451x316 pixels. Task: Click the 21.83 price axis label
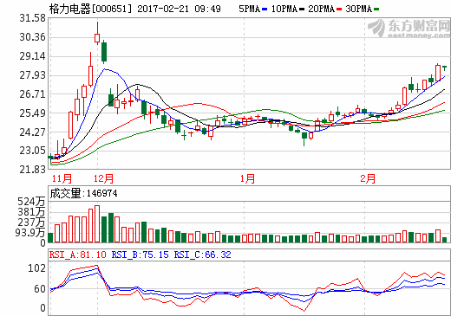[x=32, y=170]
